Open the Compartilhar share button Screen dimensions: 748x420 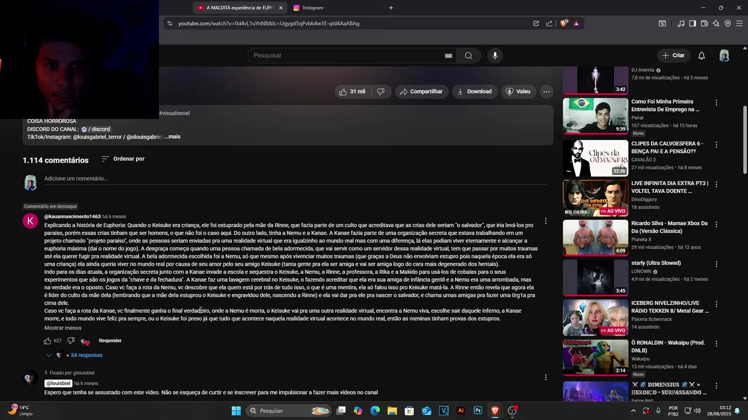tap(422, 92)
